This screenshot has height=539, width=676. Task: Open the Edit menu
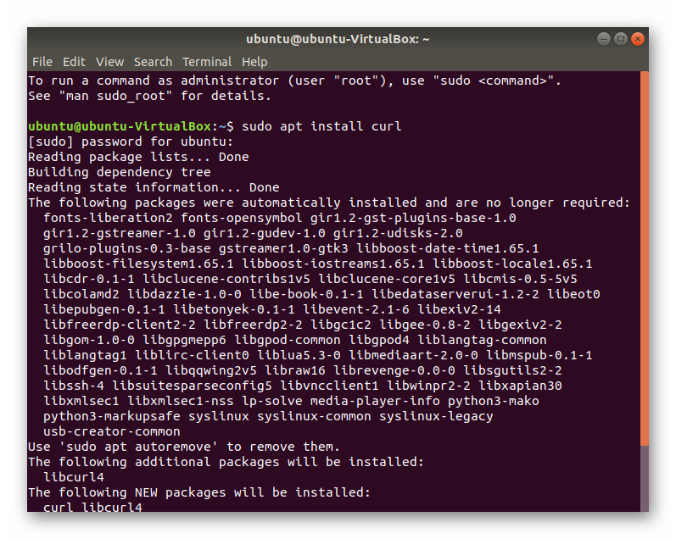(74, 62)
